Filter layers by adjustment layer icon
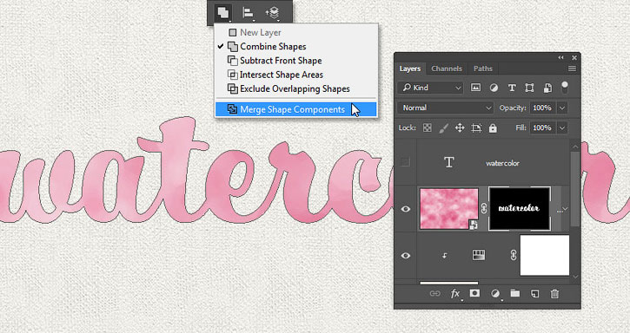The width and height of the screenshot is (630, 333). [494, 88]
